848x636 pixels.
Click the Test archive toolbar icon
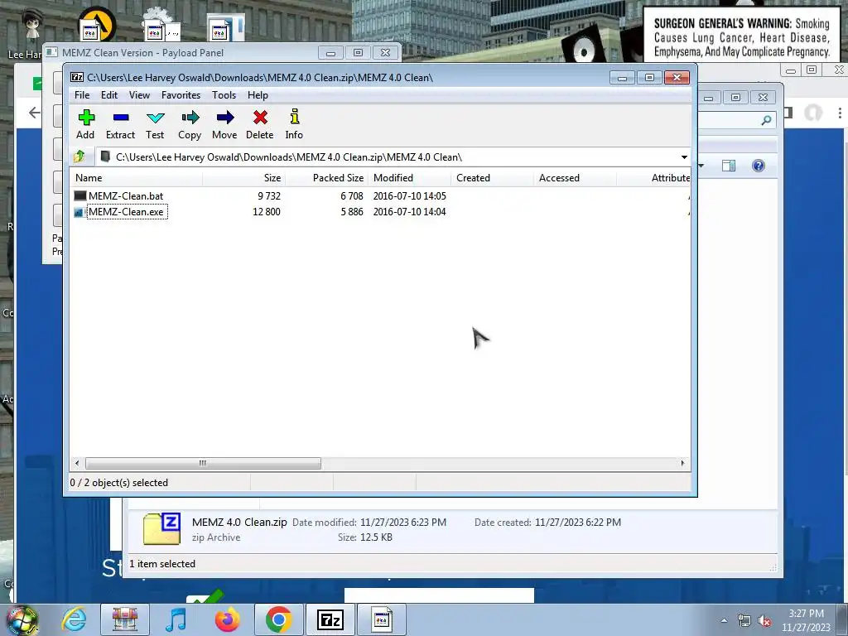tap(155, 124)
